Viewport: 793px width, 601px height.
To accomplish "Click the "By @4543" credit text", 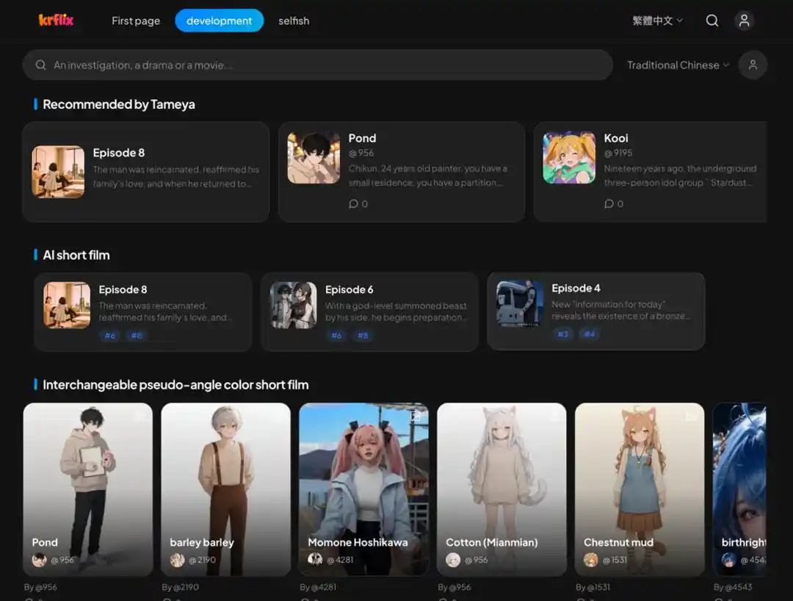I will [x=733, y=587].
